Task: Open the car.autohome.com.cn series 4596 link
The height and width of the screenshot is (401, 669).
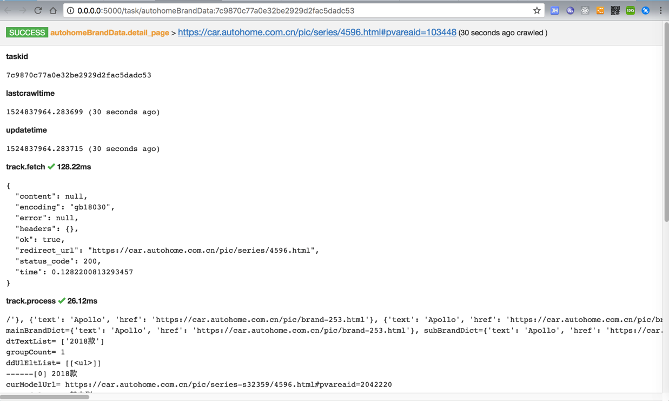Action: click(x=317, y=32)
